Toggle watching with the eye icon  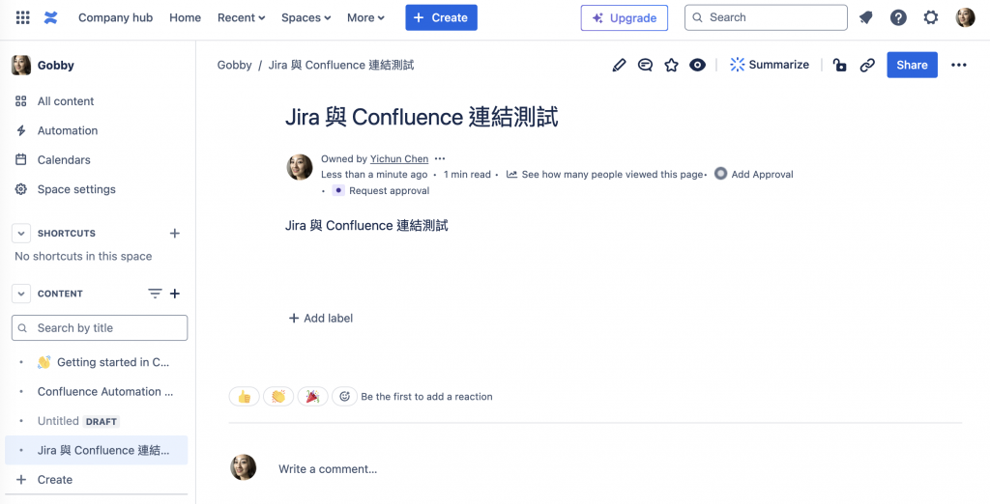pyautogui.click(x=697, y=65)
